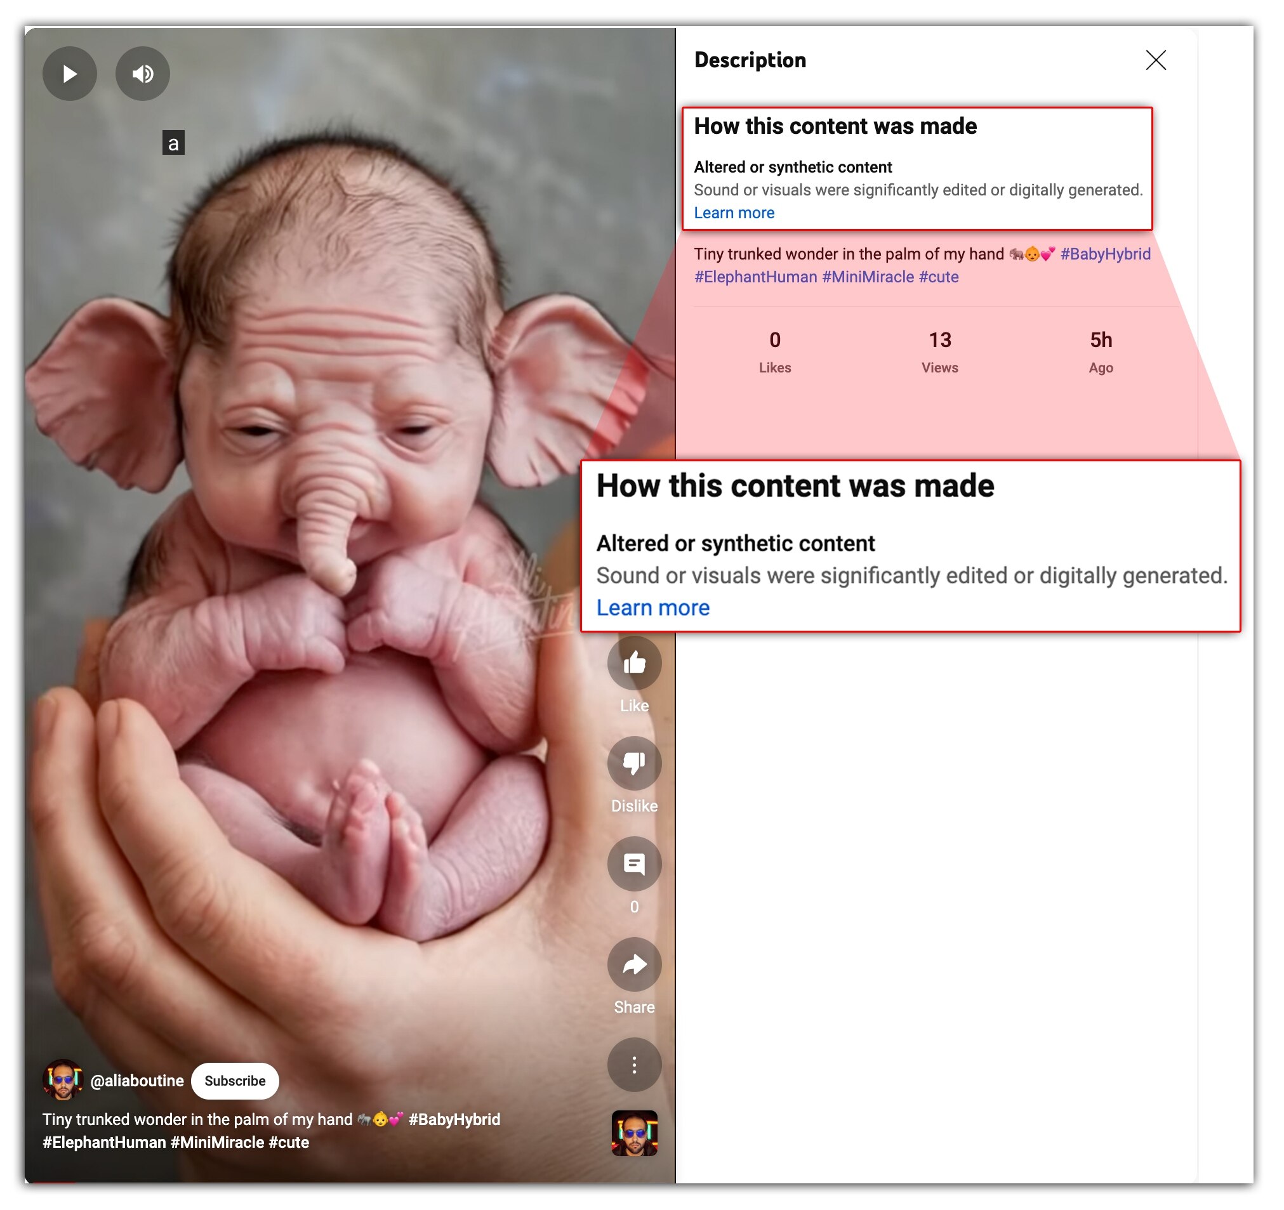Open the #BabyHybrid hashtag in the Description panel

pyautogui.click(x=1105, y=254)
